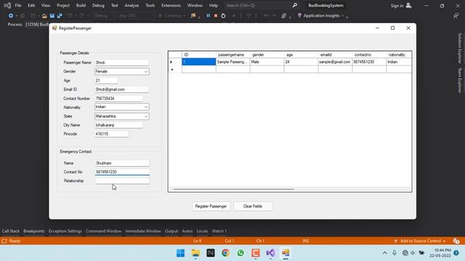Switch to Visual Studio taskbar icon
Screen dimensions: 465x261
[x=270, y=253]
